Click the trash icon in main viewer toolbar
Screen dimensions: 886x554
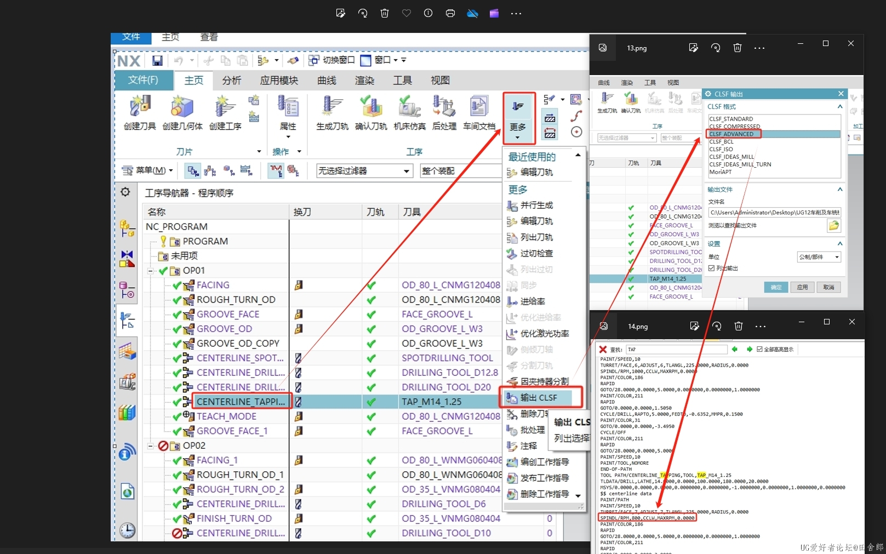(x=385, y=13)
